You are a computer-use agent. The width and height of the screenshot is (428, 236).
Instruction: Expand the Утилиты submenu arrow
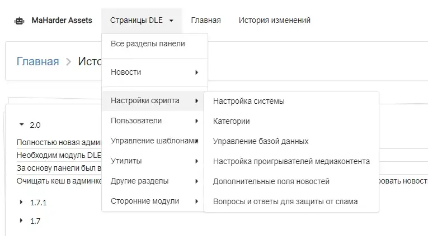196,161
